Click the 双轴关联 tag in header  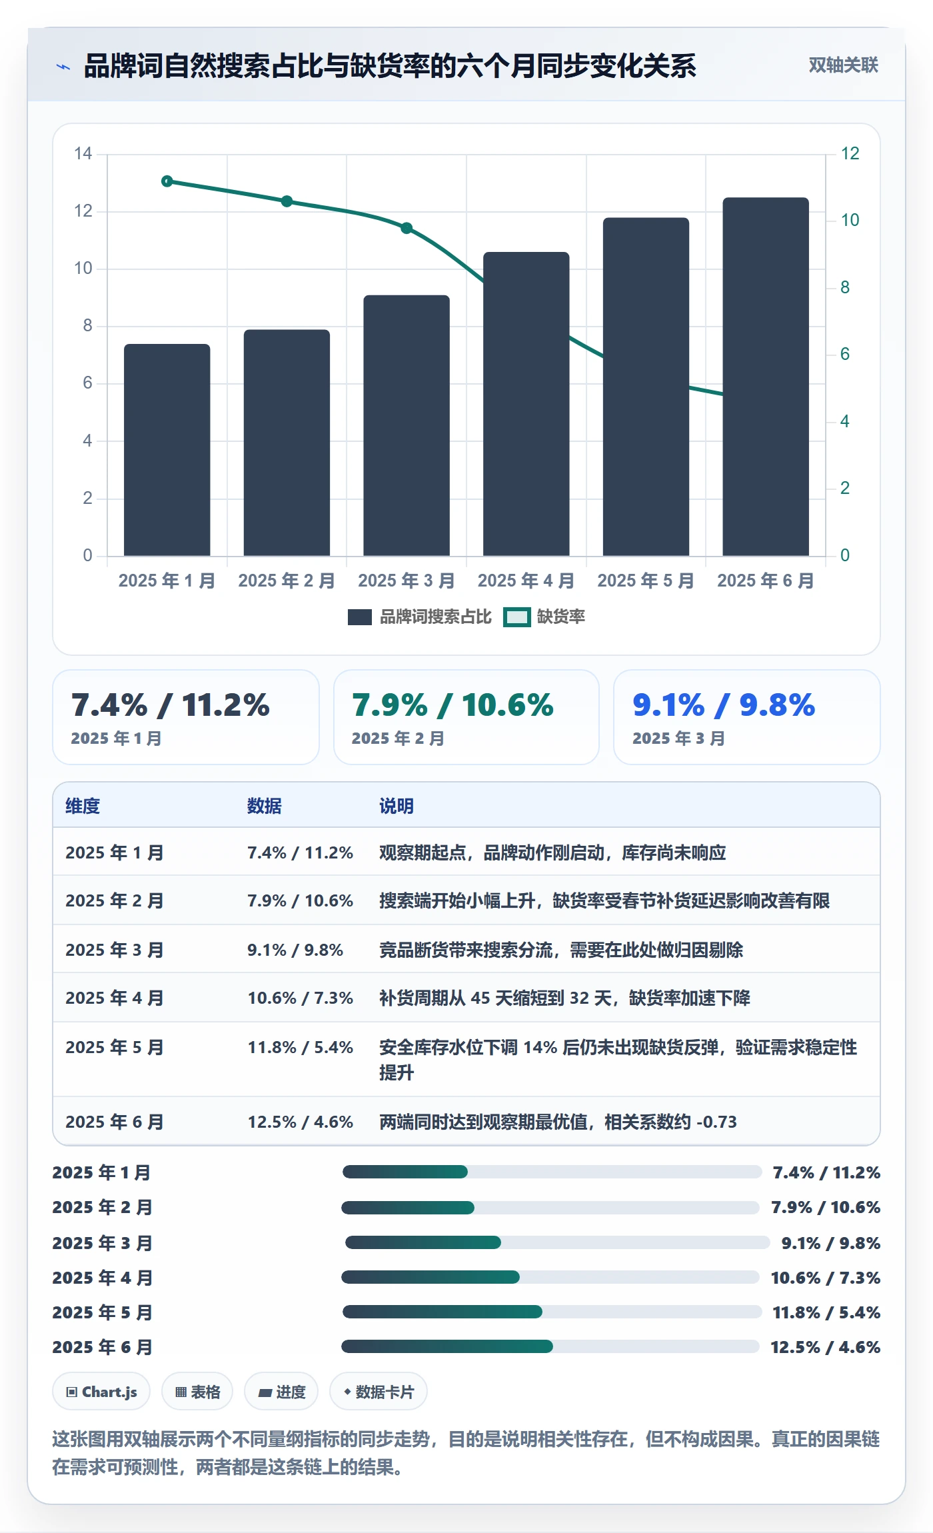(843, 65)
